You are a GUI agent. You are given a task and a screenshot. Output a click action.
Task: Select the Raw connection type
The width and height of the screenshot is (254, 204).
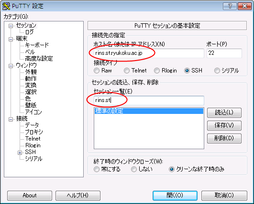tap(97, 71)
